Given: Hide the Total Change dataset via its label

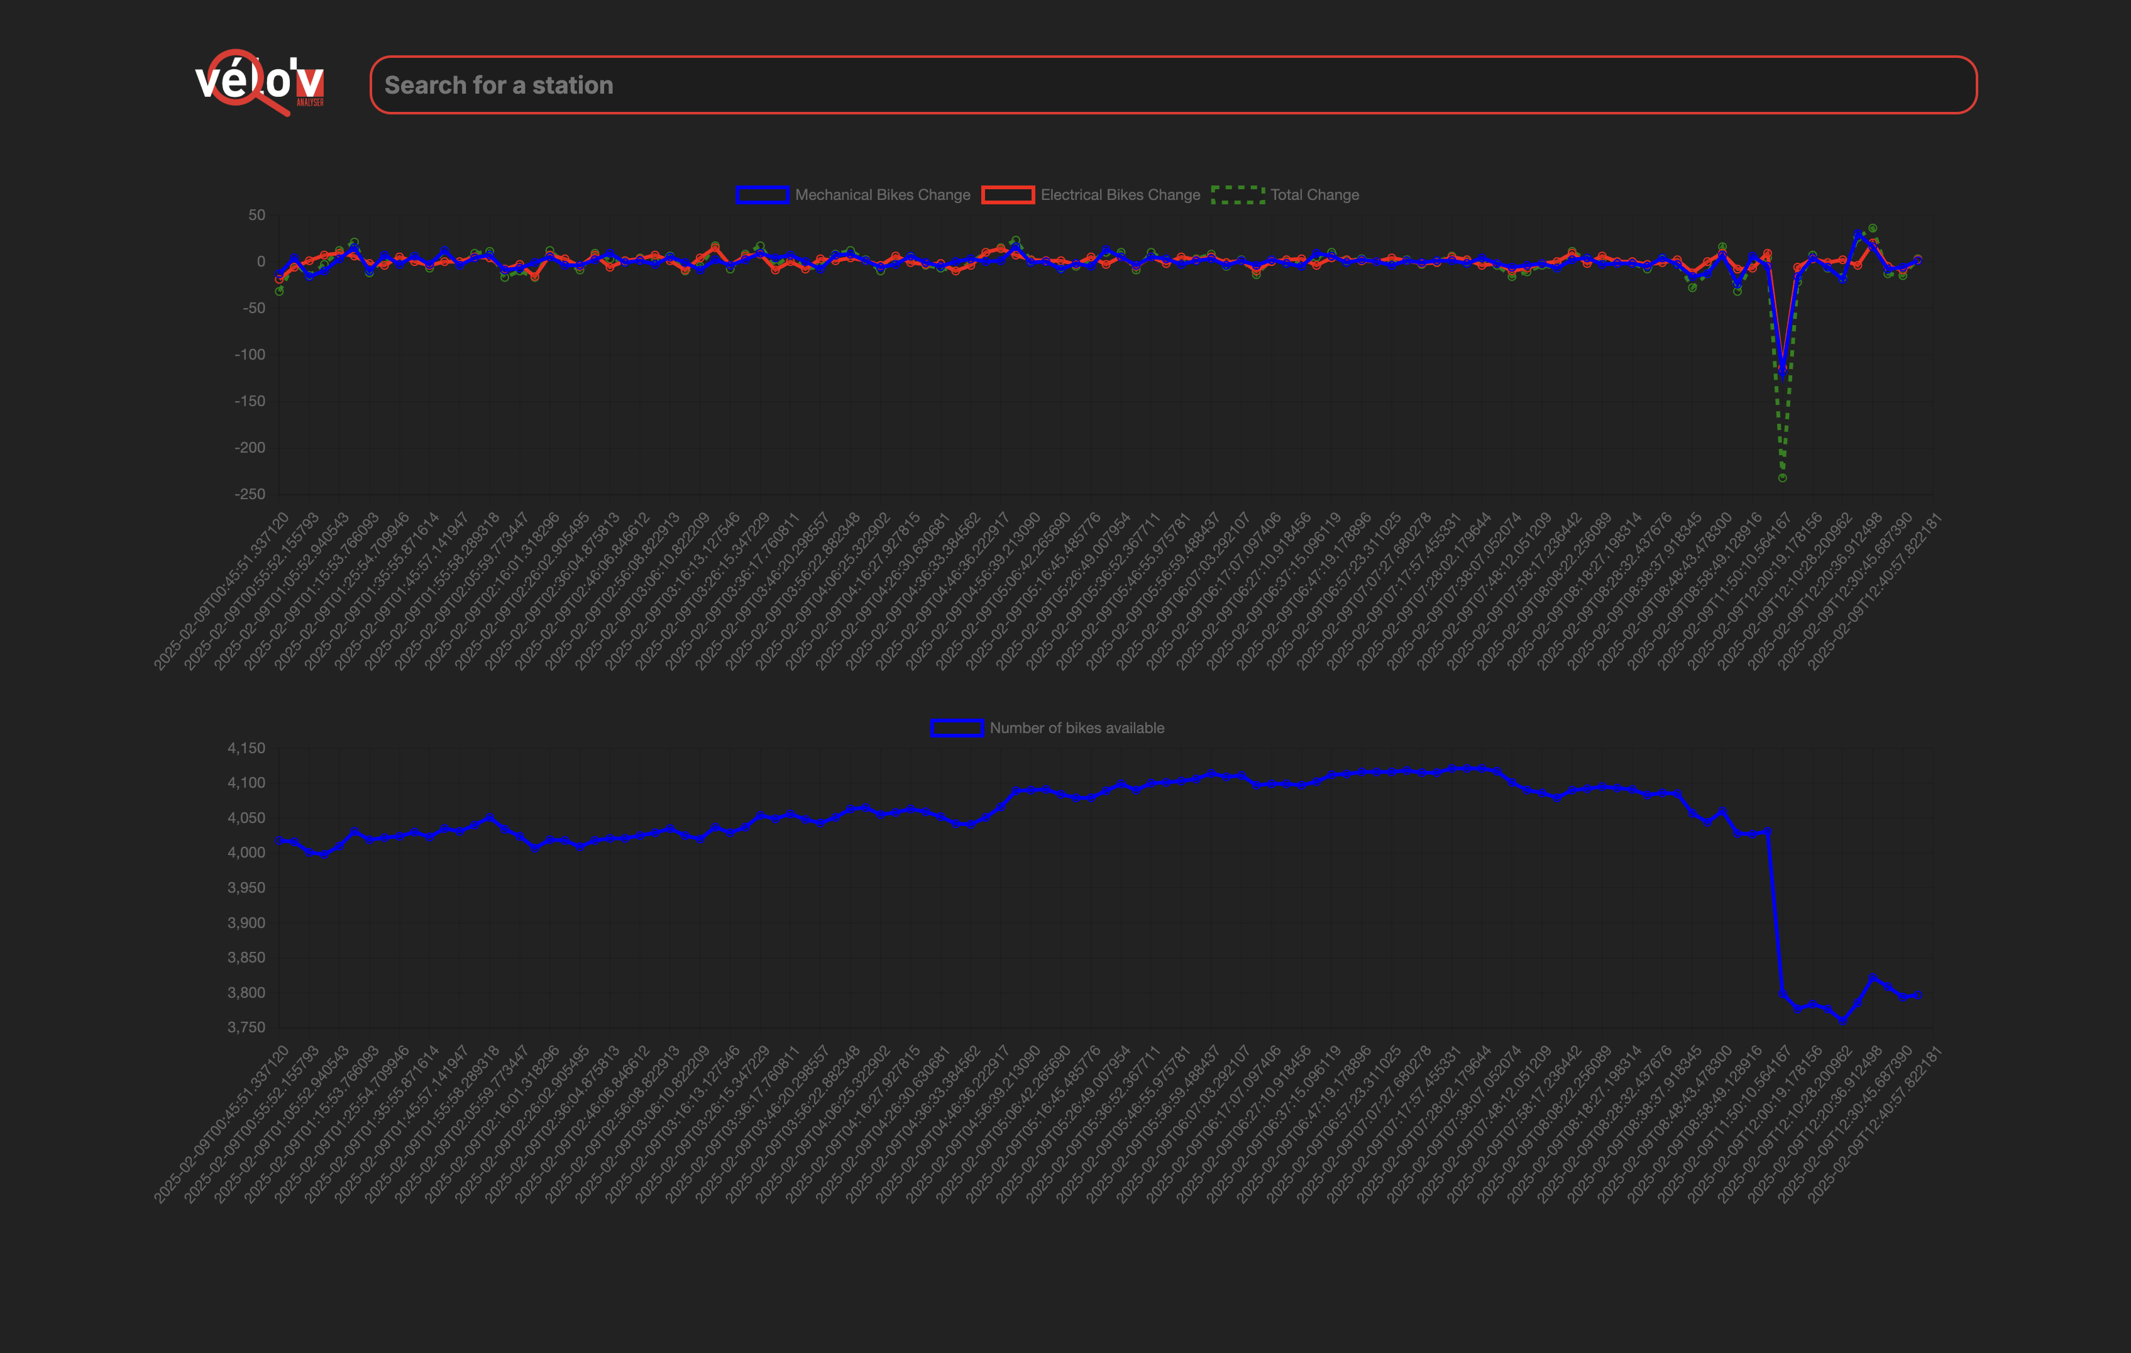Looking at the screenshot, I should (x=1314, y=196).
